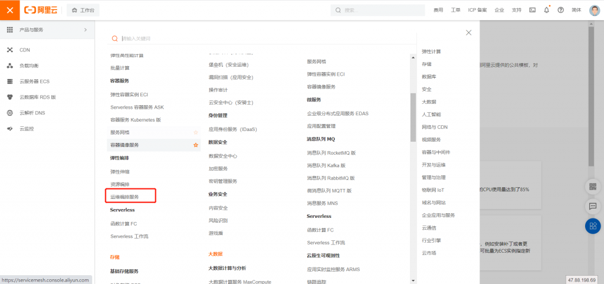604x284 pixels.
Task: Open 漏洞扫描（应用安全）
Action: [231, 77]
